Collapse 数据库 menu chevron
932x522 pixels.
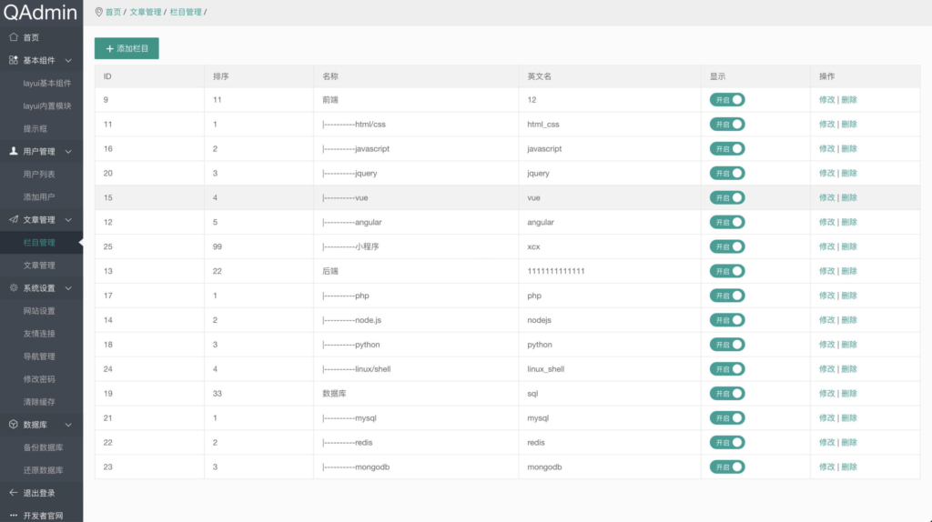68,425
